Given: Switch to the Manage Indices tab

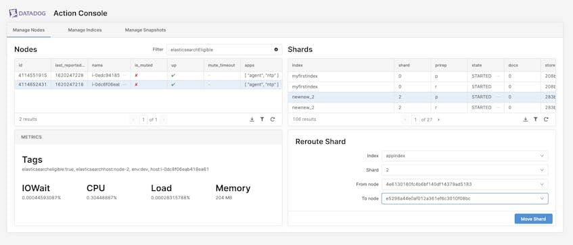Looking at the screenshot, I should tap(85, 30).
